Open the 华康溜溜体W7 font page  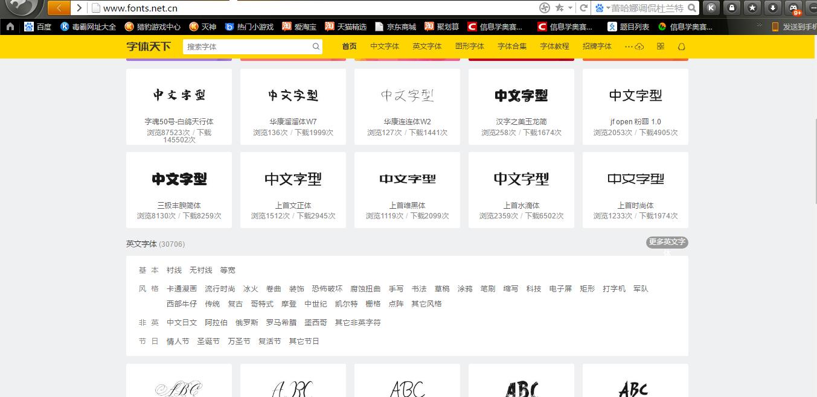coord(293,121)
